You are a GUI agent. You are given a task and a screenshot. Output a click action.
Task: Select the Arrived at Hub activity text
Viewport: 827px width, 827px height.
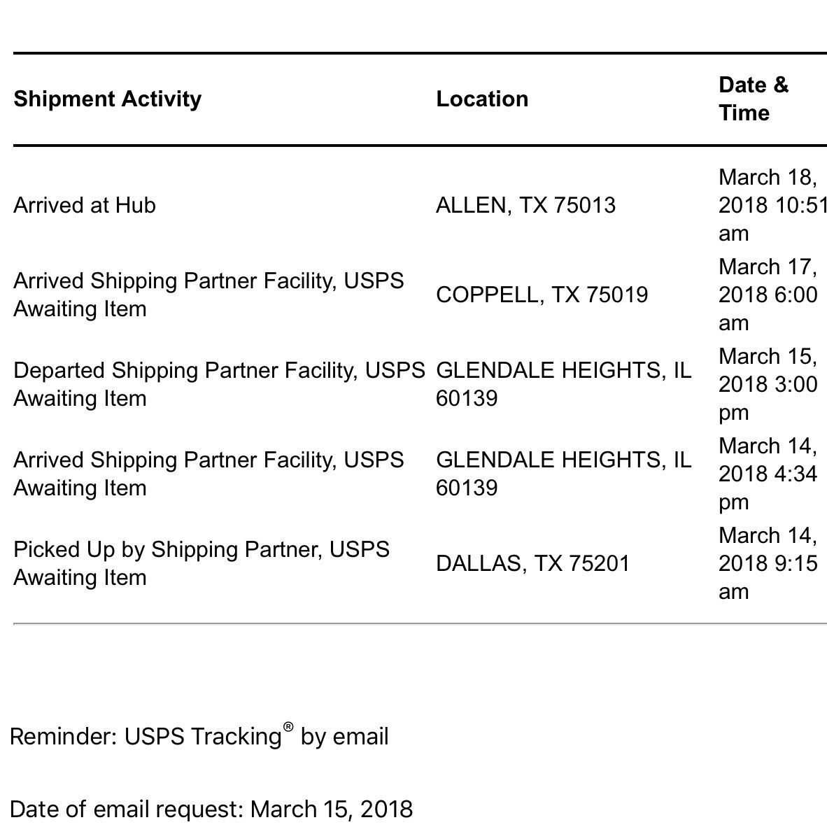pos(85,205)
